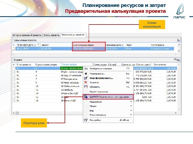Click the plus icon for Формировать

86,74
